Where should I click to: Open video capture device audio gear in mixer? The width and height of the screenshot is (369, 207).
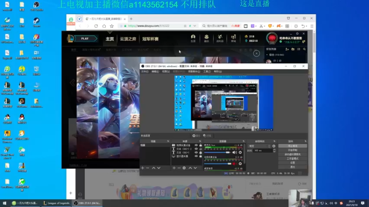click(x=240, y=164)
